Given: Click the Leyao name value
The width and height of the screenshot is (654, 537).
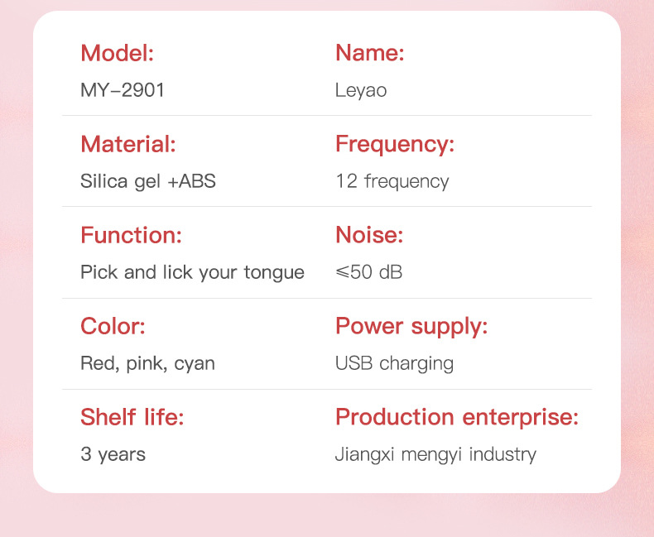Looking at the screenshot, I should tap(360, 90).
